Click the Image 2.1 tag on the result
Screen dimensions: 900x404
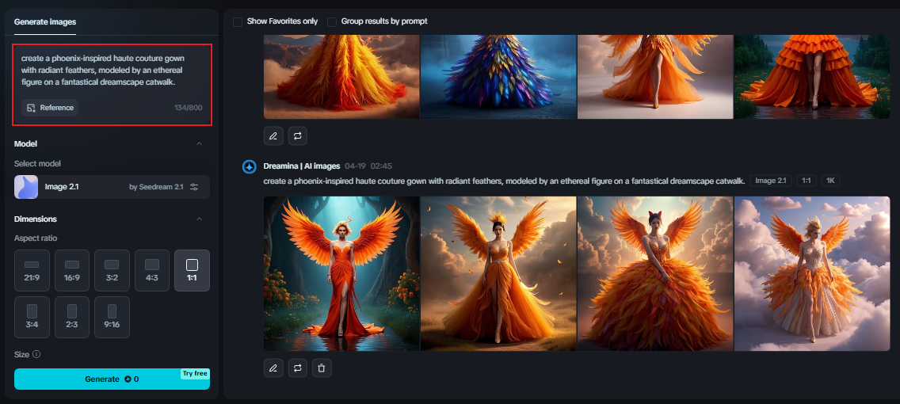(771, 181)
